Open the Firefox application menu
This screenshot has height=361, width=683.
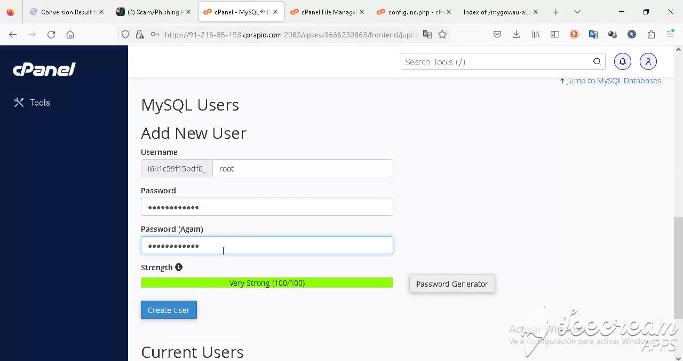670,34
